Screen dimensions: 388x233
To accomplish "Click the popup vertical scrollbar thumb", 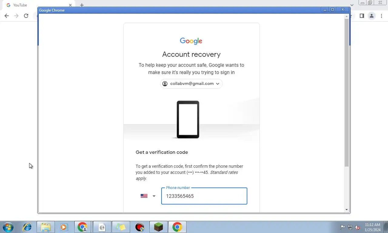I will pos(346,93).
